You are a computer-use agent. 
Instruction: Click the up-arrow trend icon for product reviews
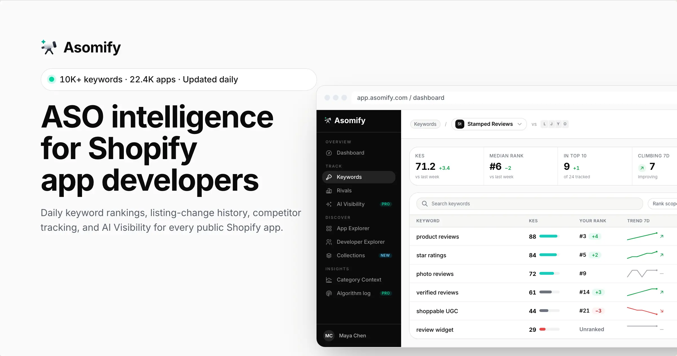(662, 236)
